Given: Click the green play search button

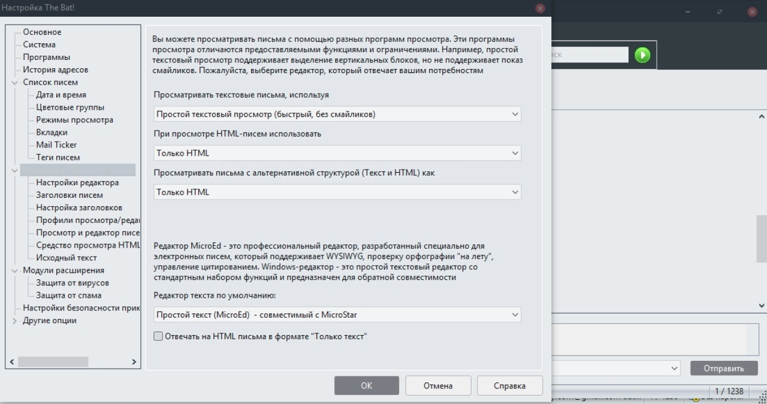Looking at the screenshot, I should 642,55.
